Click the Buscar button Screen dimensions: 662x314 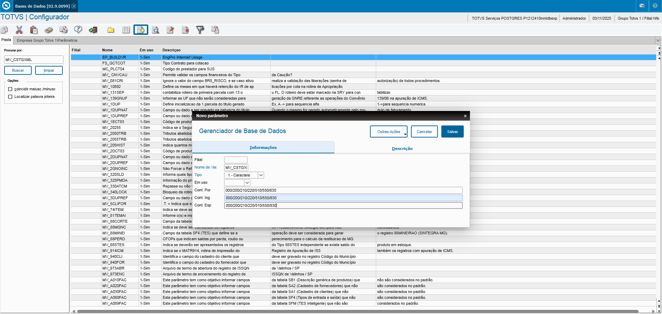(x=18, y=70)
